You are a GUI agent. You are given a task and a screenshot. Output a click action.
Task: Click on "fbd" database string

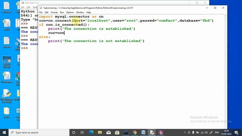click(x=206, y=20)
